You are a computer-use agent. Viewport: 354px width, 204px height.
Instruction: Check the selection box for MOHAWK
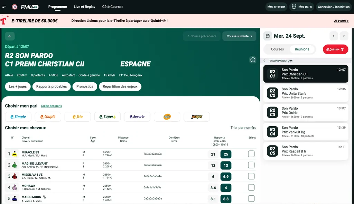tap(251, 187)
